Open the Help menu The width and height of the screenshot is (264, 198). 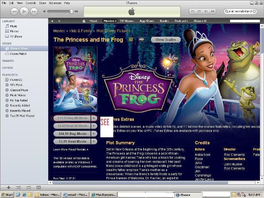coord(67,3)
